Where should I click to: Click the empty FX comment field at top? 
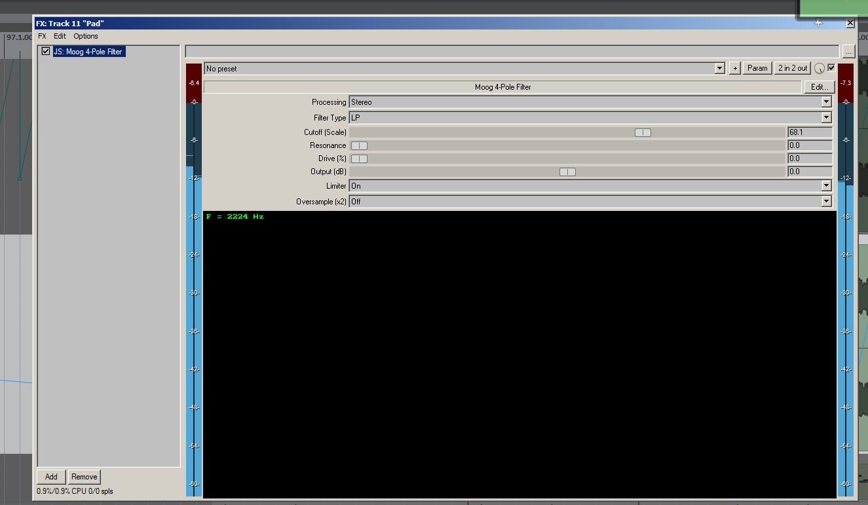(x=512, y=51)
